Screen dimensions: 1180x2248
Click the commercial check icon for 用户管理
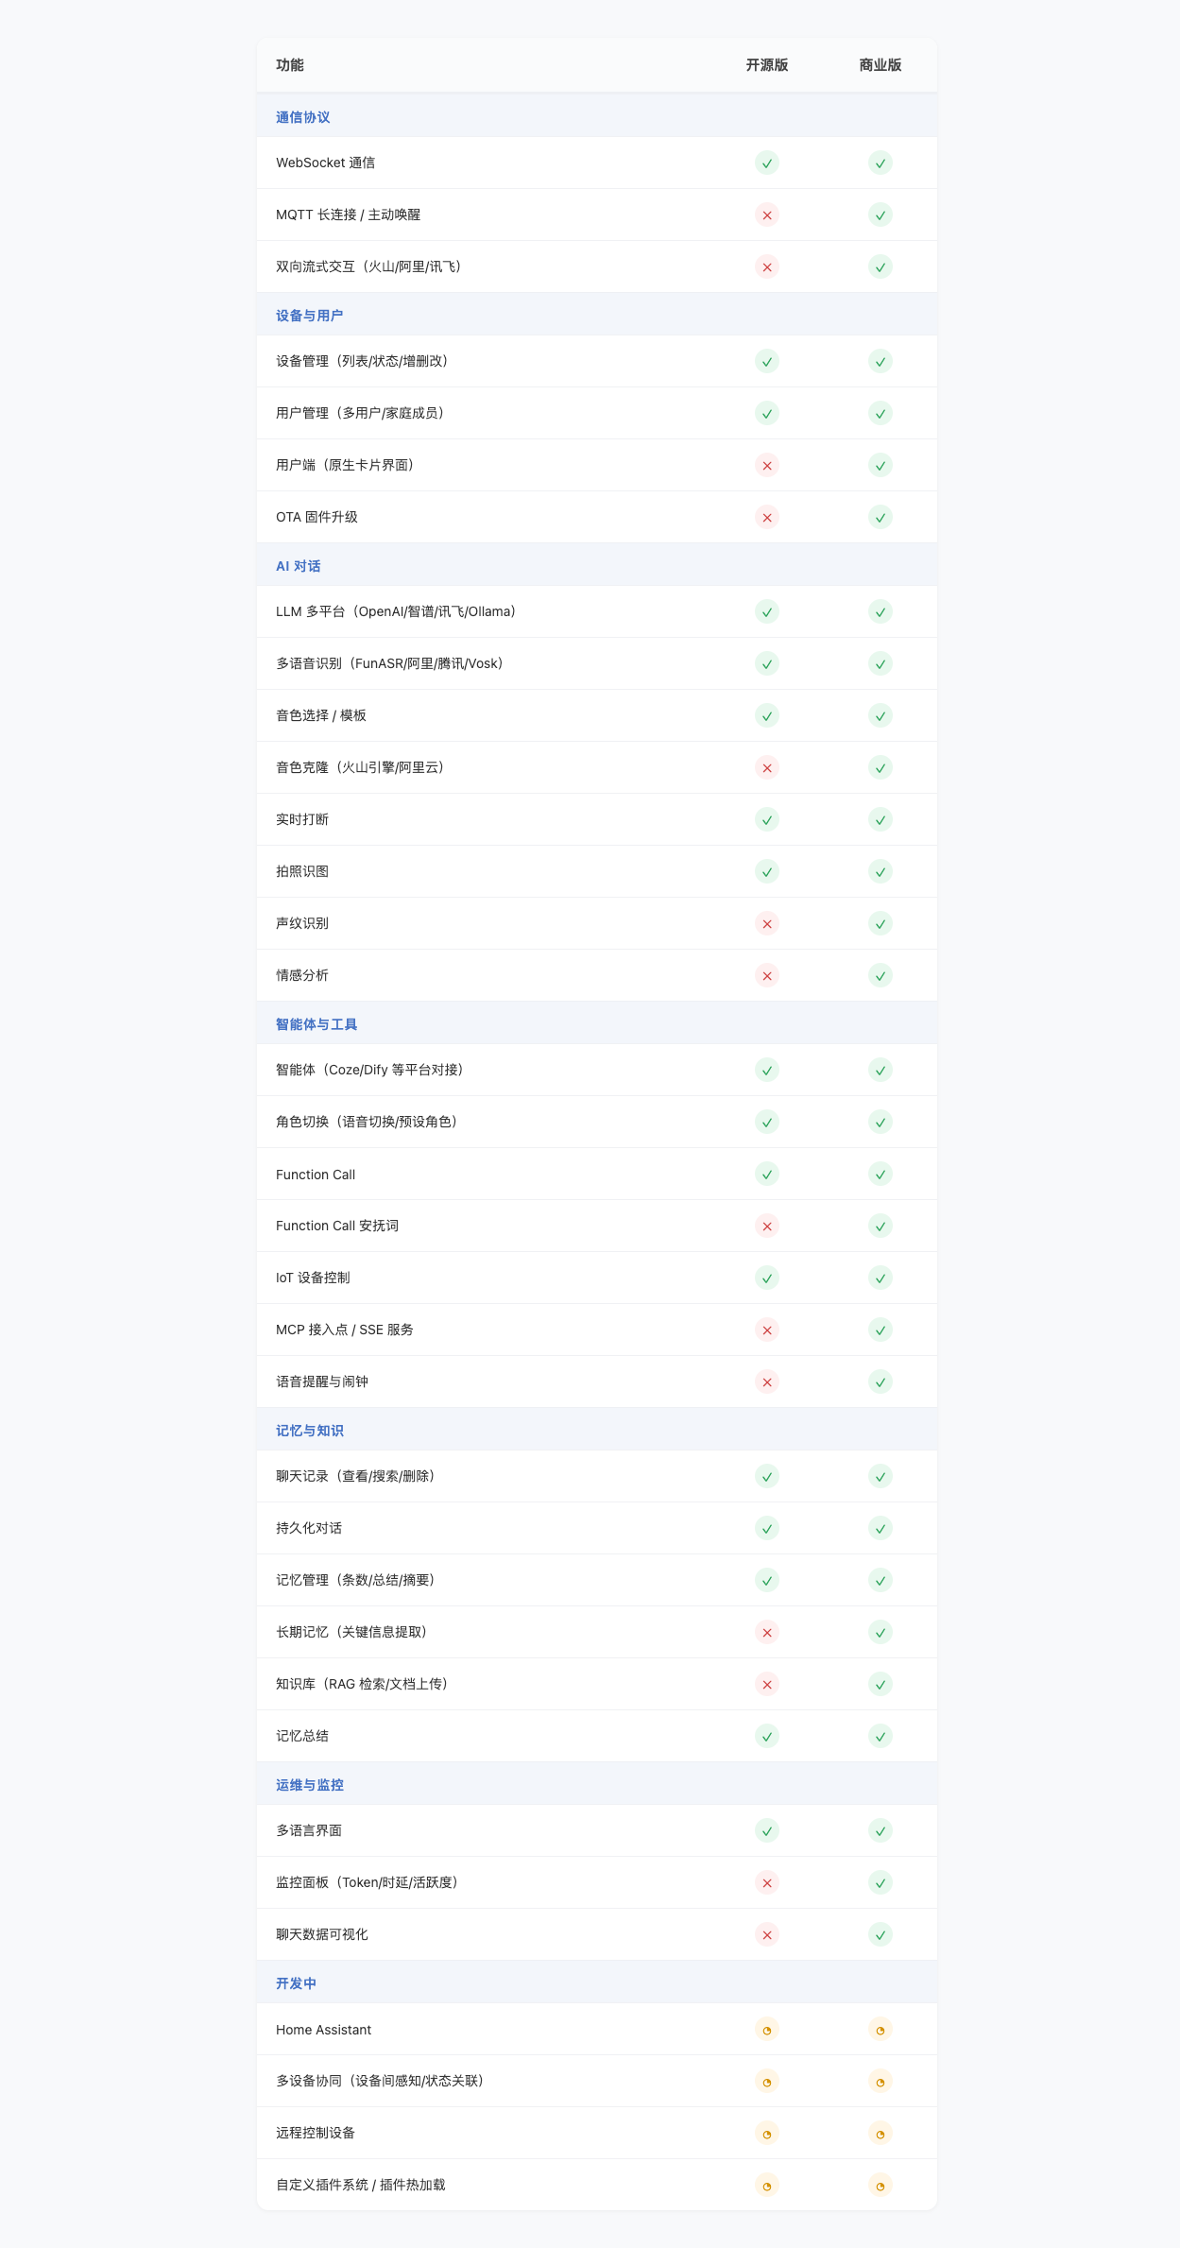pyautogui.click(x=881, y=413)
